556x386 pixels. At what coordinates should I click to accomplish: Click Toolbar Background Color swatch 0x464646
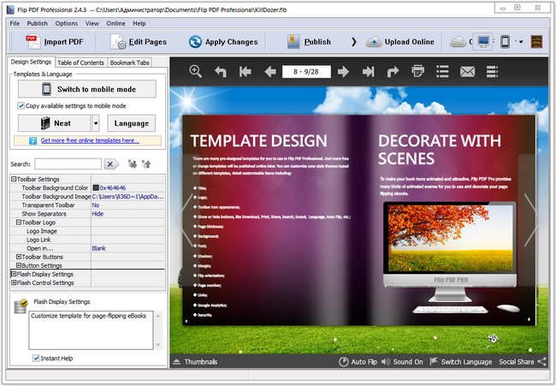click(x=96, y=188)
